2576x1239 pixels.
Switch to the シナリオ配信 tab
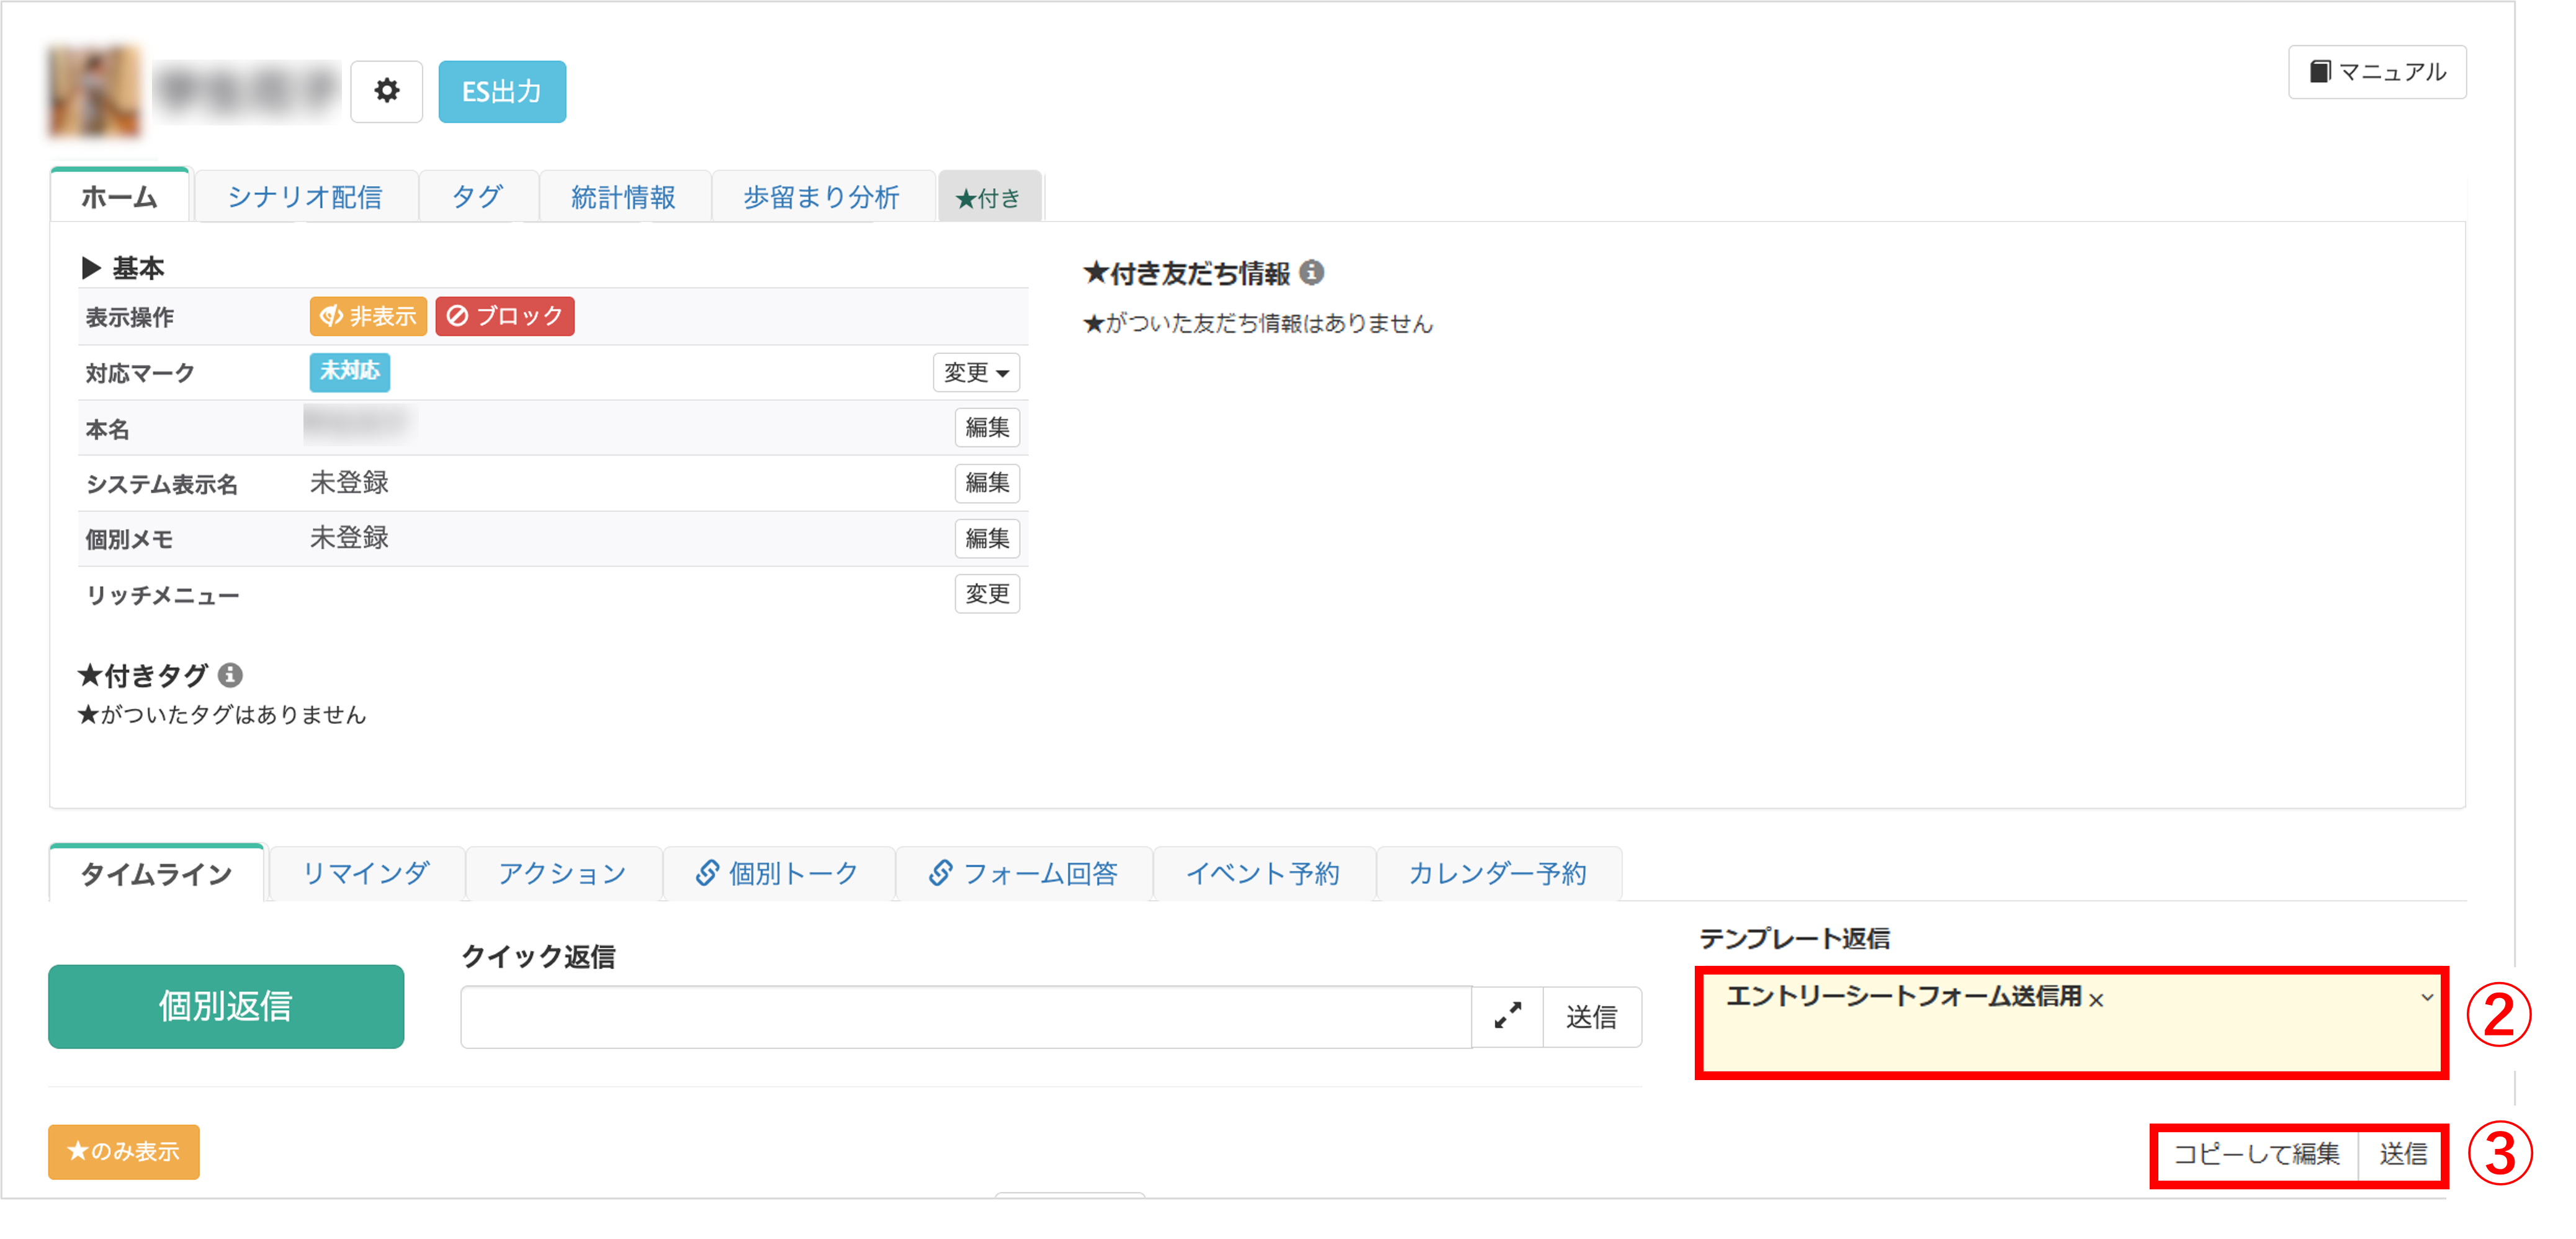point(306,196)
